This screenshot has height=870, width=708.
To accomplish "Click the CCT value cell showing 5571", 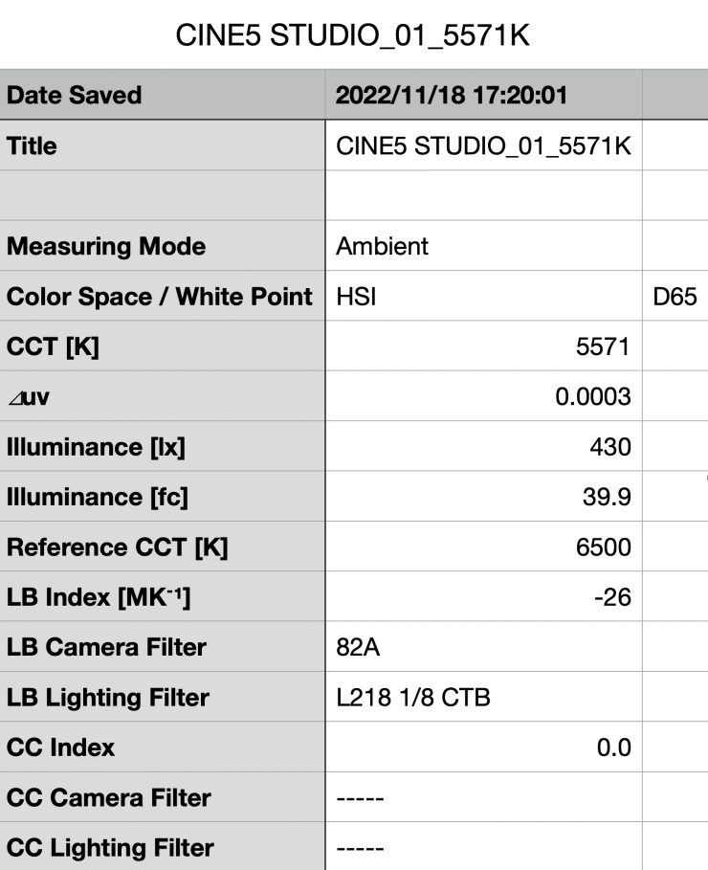I will [483, 346].
